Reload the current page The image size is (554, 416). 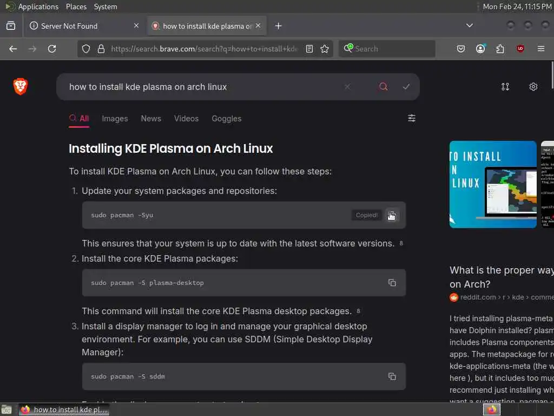52,49
